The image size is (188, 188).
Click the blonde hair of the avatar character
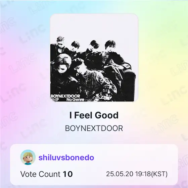[28, 154]
